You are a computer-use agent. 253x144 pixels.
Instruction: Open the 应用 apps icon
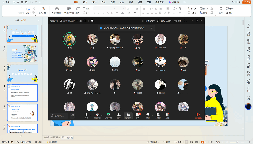point(167,115)
